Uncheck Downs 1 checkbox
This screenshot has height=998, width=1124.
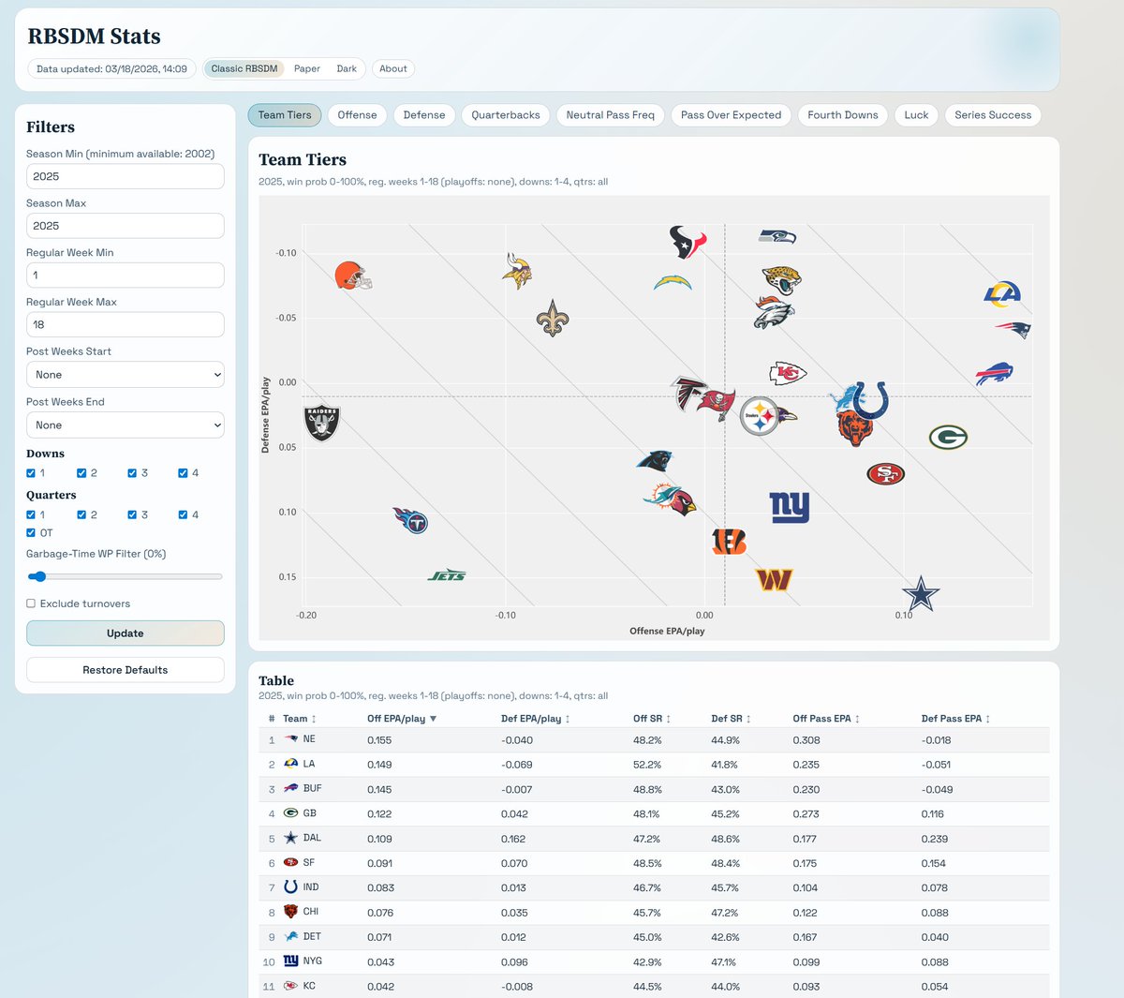(31, 473)
